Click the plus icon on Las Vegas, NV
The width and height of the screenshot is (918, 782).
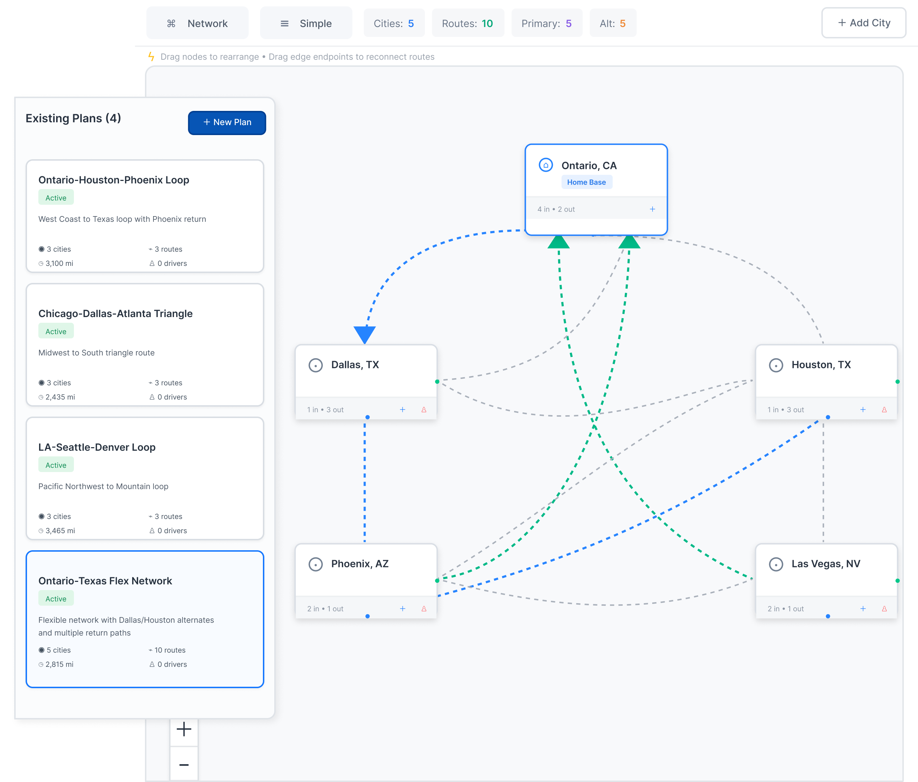pos(863,609)
